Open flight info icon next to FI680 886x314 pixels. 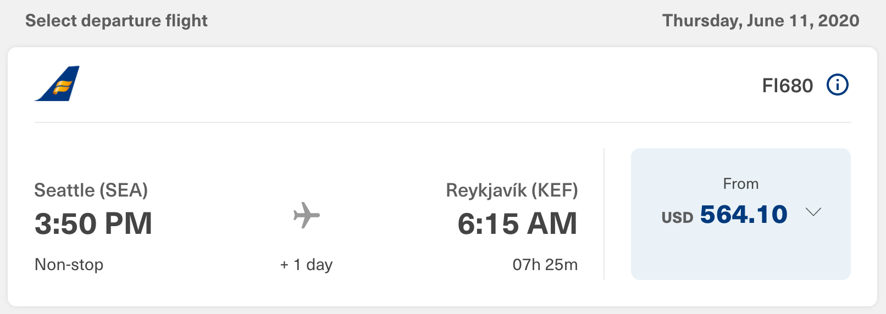838,85
